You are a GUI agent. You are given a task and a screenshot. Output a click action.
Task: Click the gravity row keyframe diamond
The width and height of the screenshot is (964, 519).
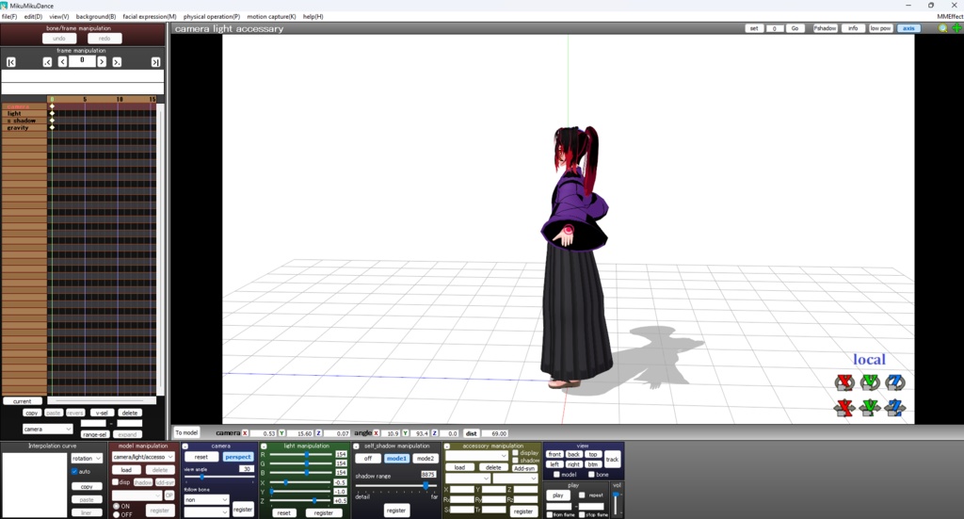click(x=53, y=127)
